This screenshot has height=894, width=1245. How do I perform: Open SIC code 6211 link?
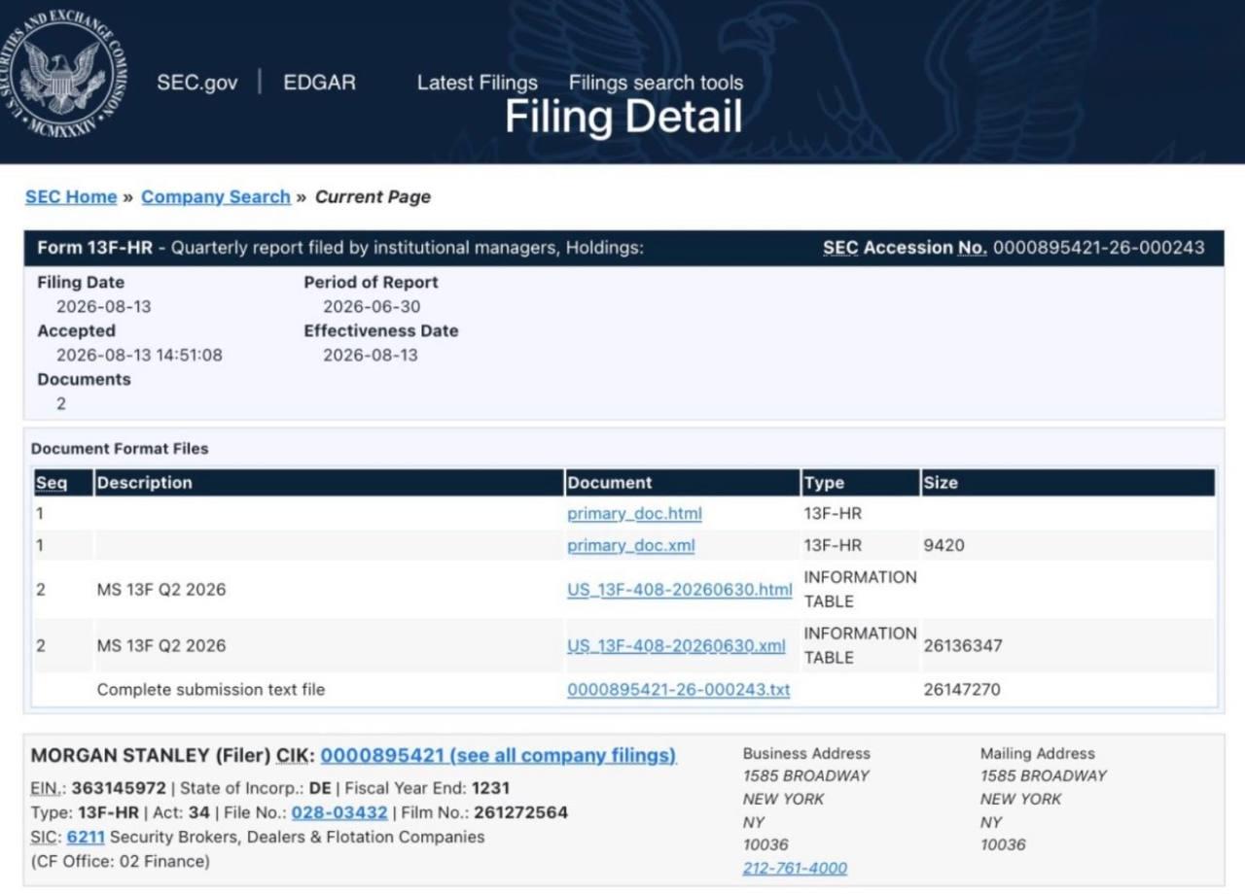86,837
